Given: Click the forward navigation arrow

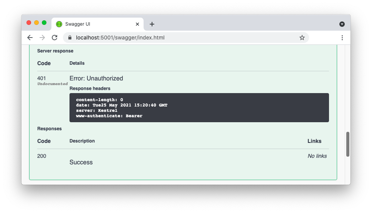Looking at the screenshot, I should (x=42, y=38).
